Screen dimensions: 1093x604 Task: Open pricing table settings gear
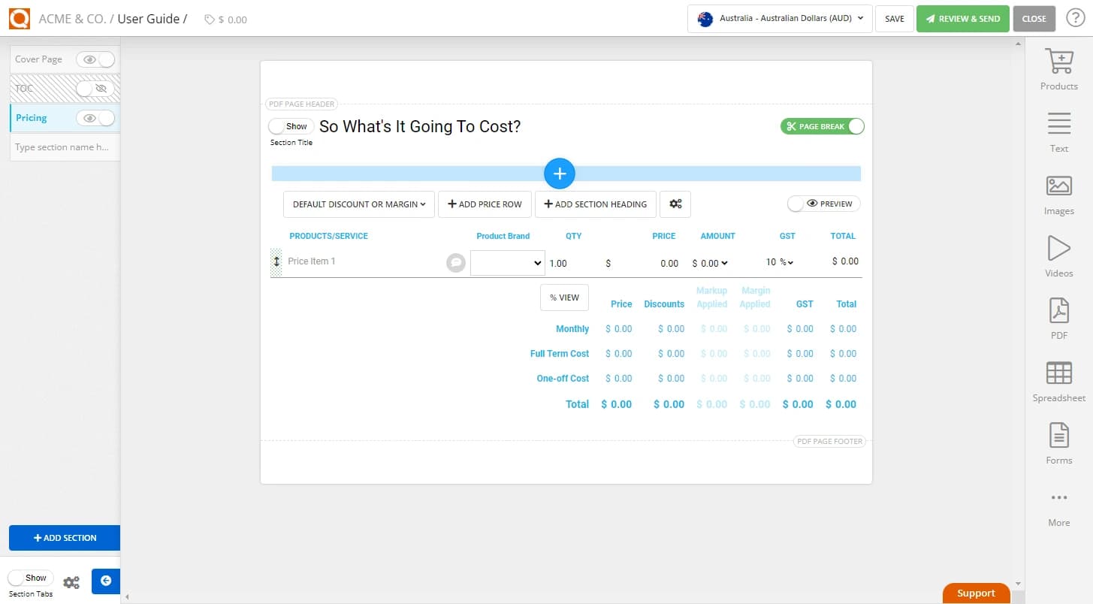[675, 204]
